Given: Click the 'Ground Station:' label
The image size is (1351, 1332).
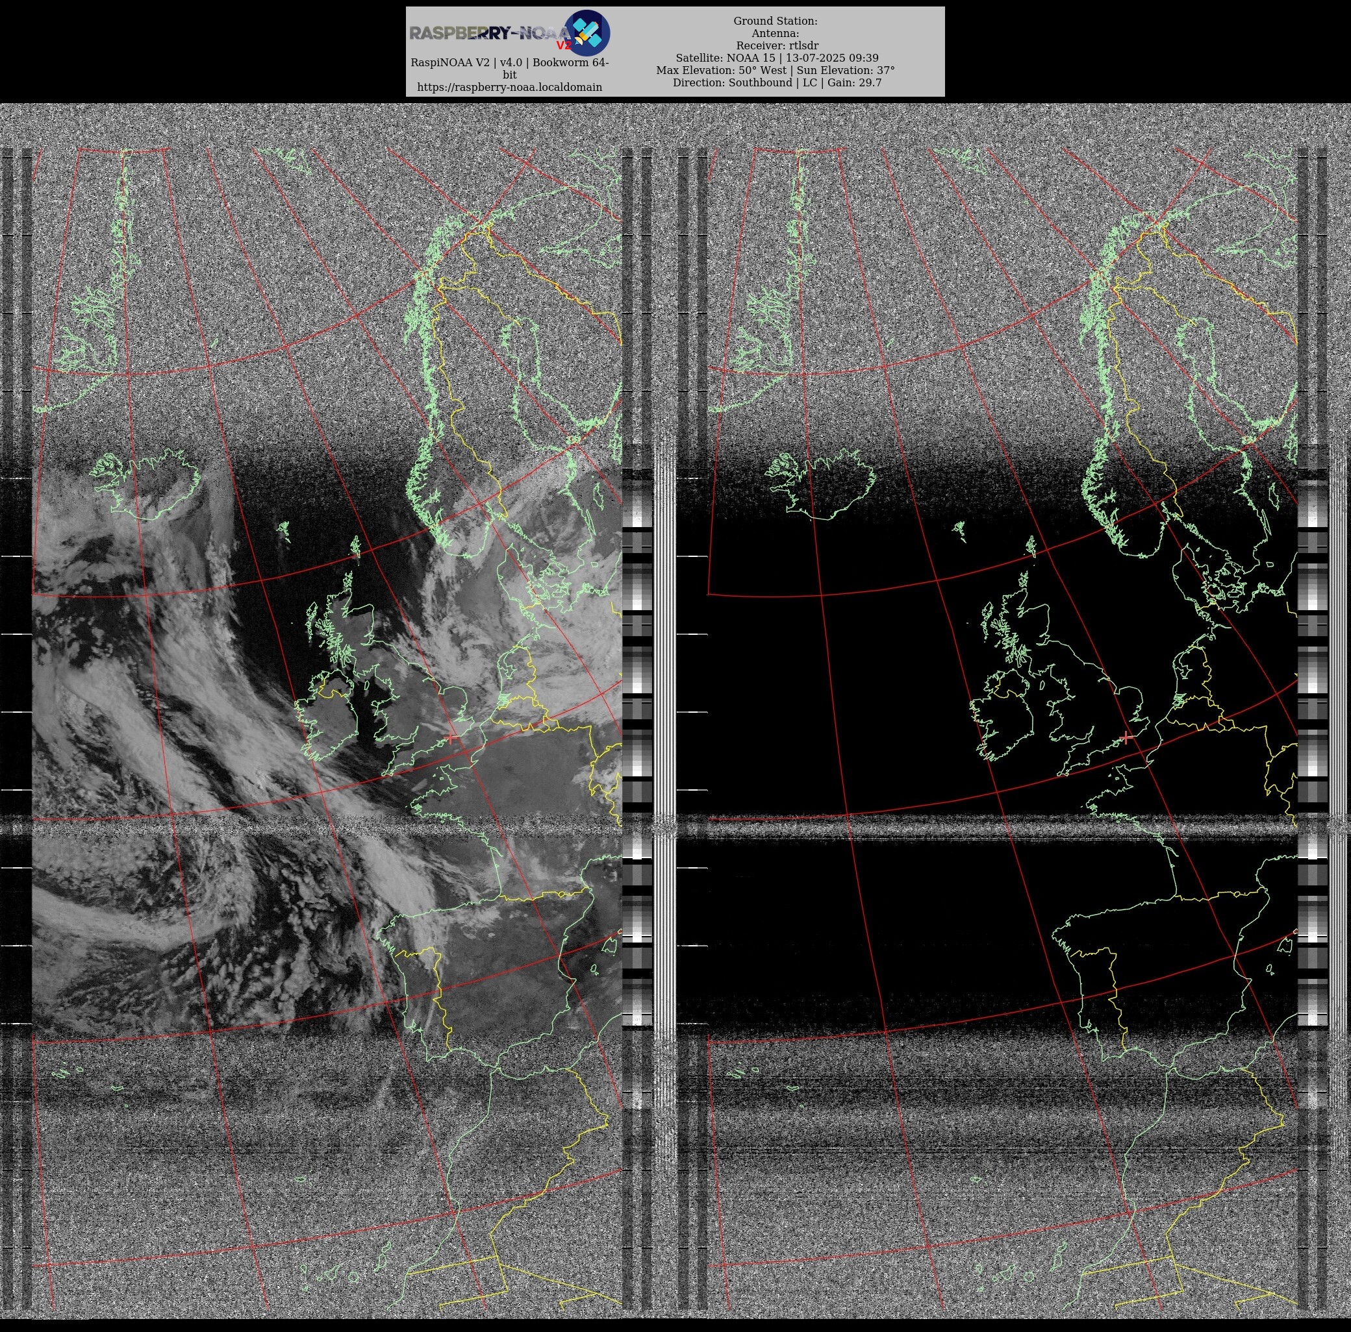Looking at the screenshot, I should click(x=775, y=21).
